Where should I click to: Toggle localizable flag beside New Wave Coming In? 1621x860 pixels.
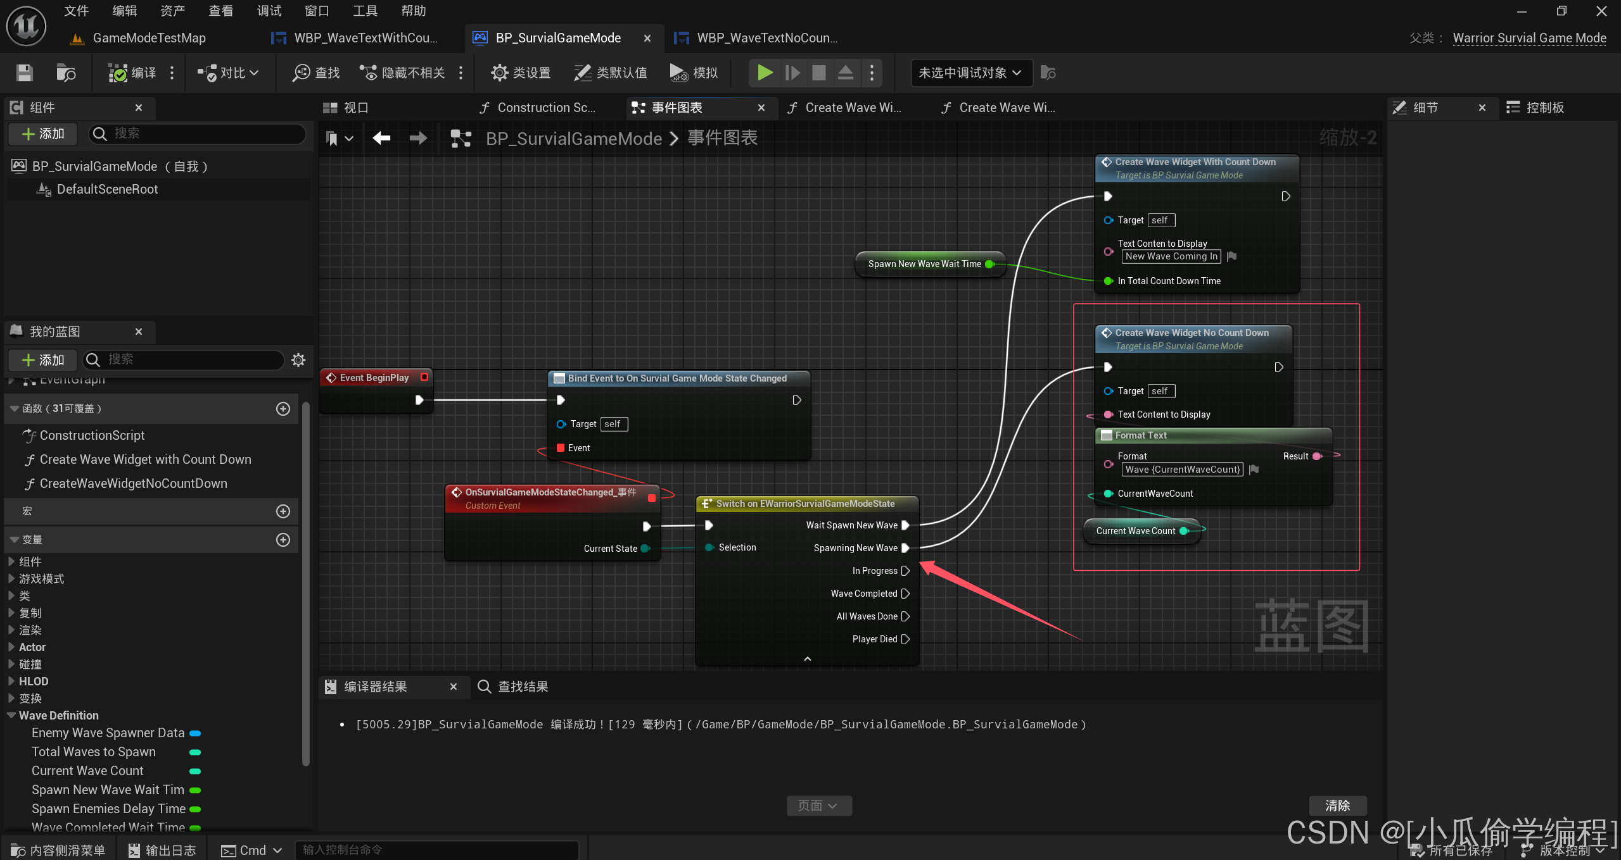pos(1232,256)
